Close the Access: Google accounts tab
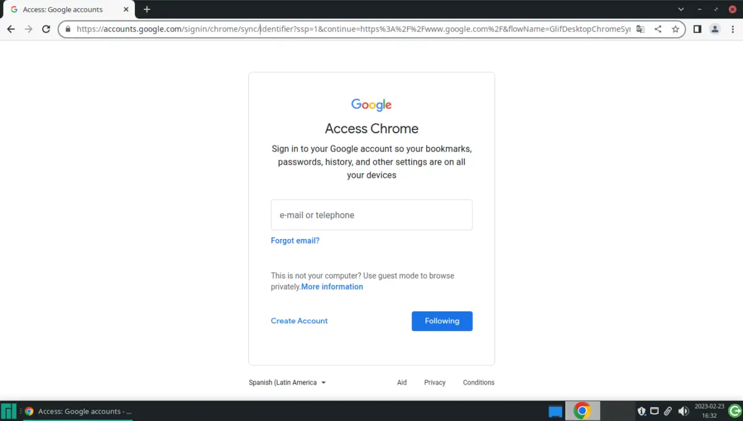The width and height of the screenshot is (743, 421). pyautogui.click(x=126, y=9)
